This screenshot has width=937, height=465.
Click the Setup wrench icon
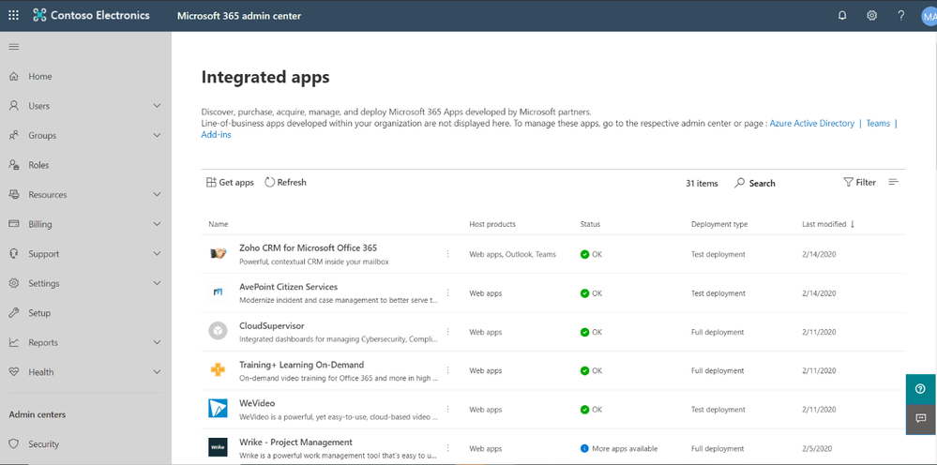[x=14, y=313]
